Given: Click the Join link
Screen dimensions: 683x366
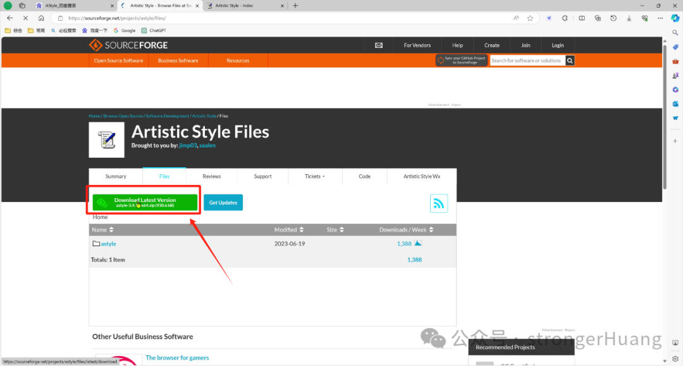Looking at the screenshot, I should click(x=526, y=45).
